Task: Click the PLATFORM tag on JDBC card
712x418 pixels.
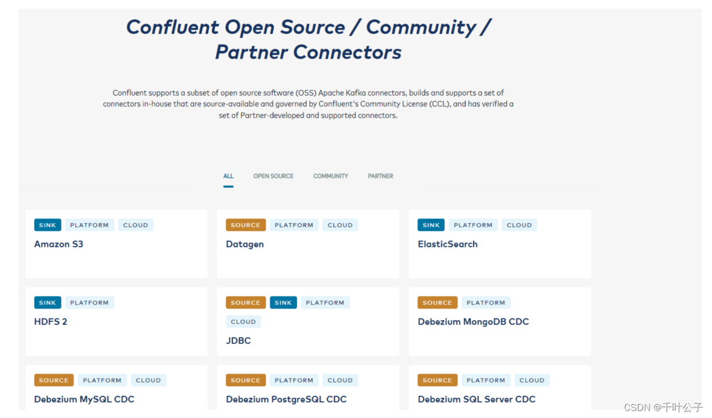Action: [x=325, y=303]
